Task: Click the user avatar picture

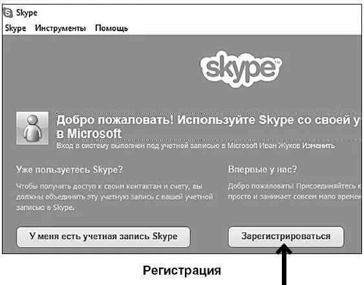Action: 32,128
